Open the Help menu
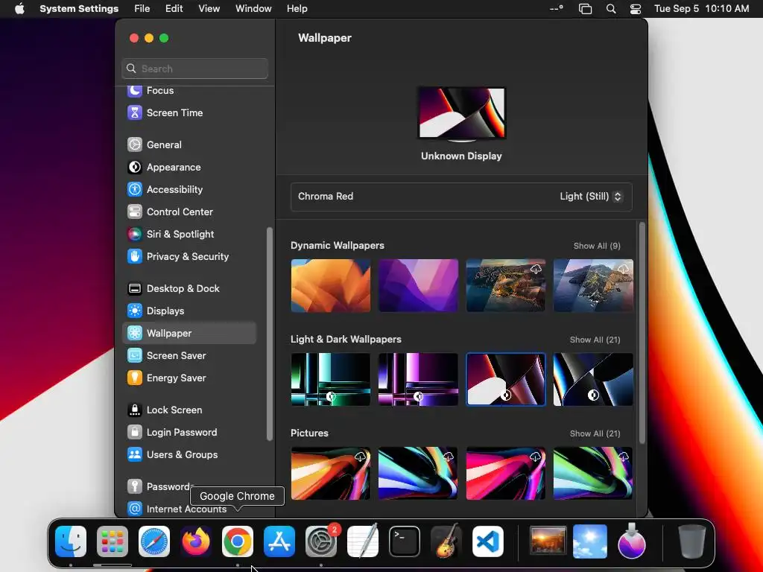The height and width of the screenshot is (572, 763). (x=297, y=9)
